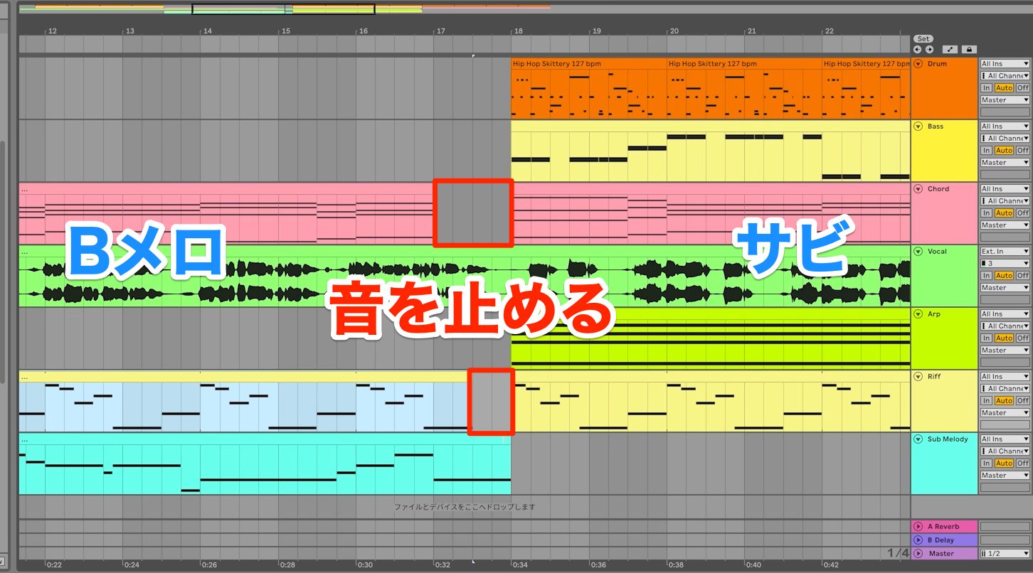Open Drum track All Ins input dropdown
Image resolution: width=1033 pixels, height=573 pixels.
pyautogui.click(x=1005, y=64)
